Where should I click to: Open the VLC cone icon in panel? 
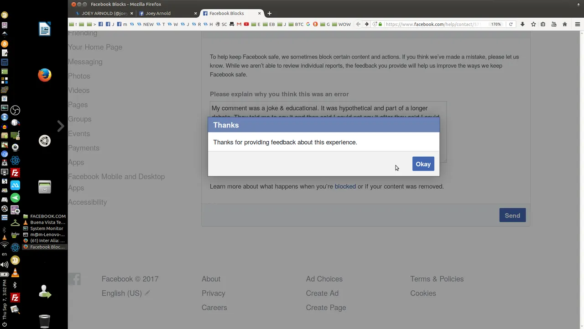pyautogui.click(x=15, y=273)
